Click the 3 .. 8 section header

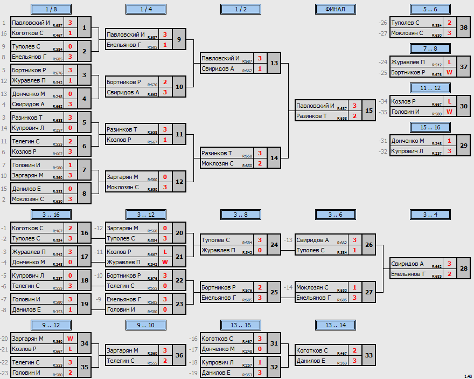click(241, 215)
